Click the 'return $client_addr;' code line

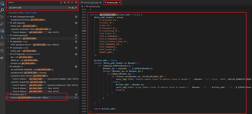pos(105,109)
